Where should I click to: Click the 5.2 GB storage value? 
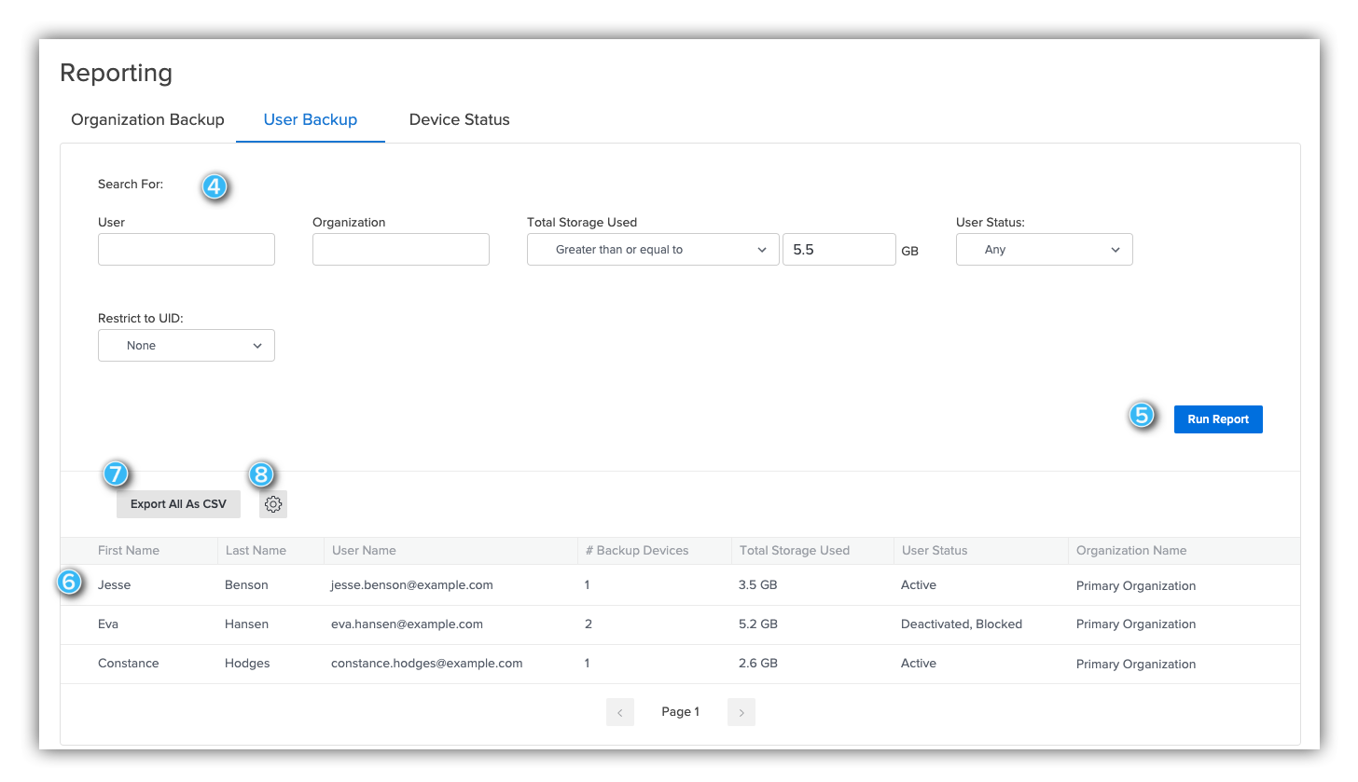click(757, 624)
